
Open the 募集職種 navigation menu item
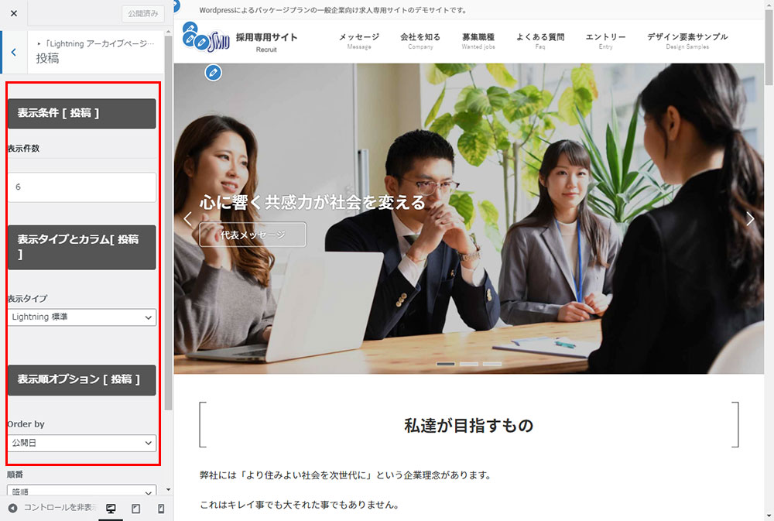click(478, 40)
